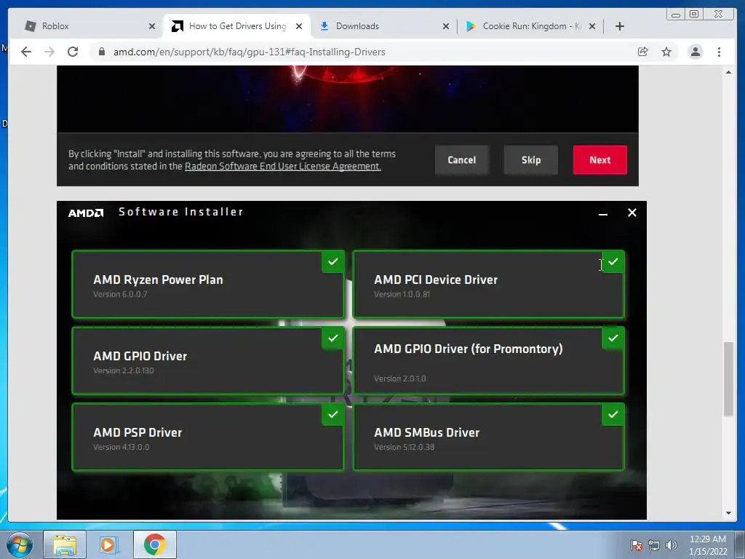Minimize the Chrome browser window

click(676, 15)
